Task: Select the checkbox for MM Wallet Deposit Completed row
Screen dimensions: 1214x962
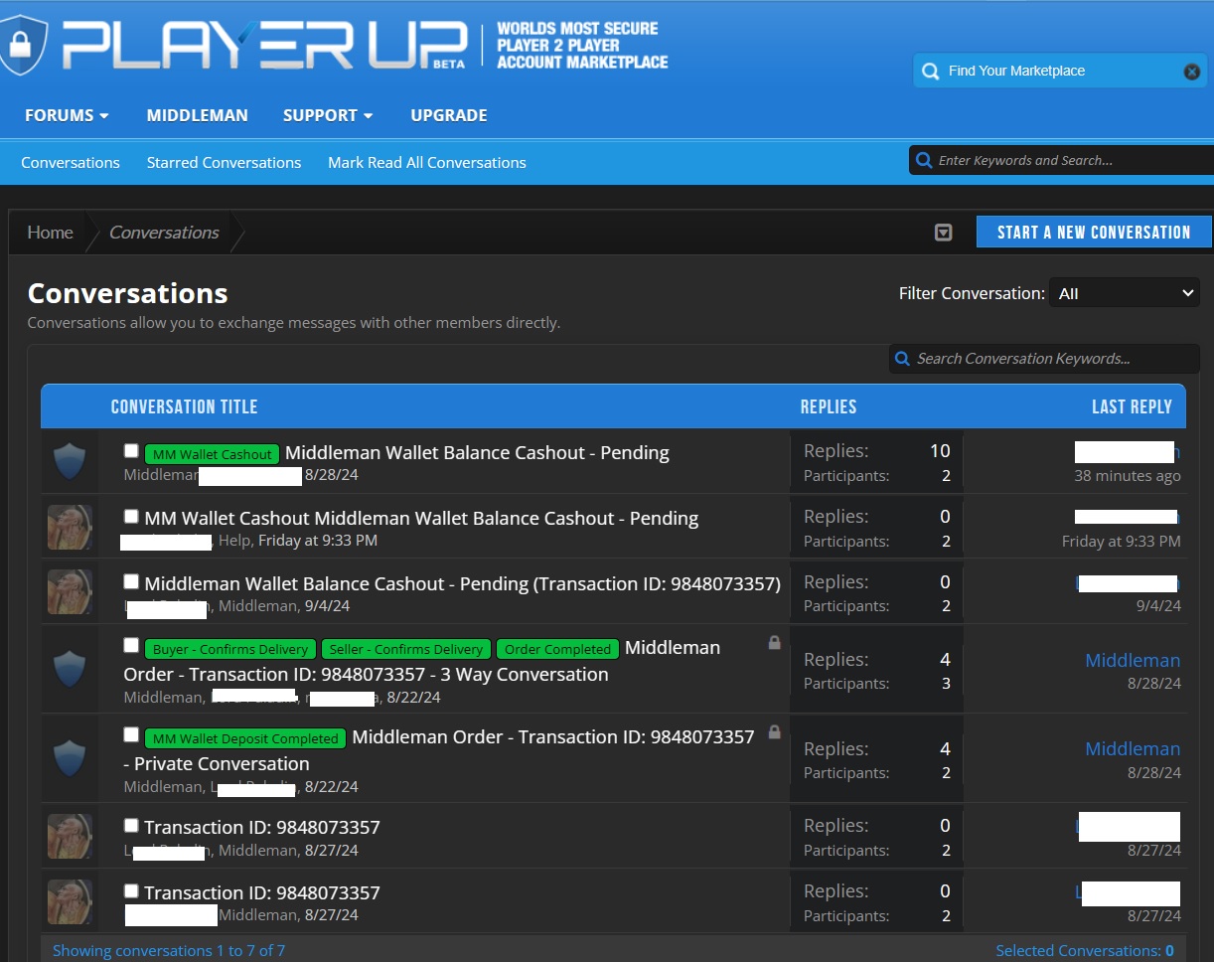Action: point(131,735)
